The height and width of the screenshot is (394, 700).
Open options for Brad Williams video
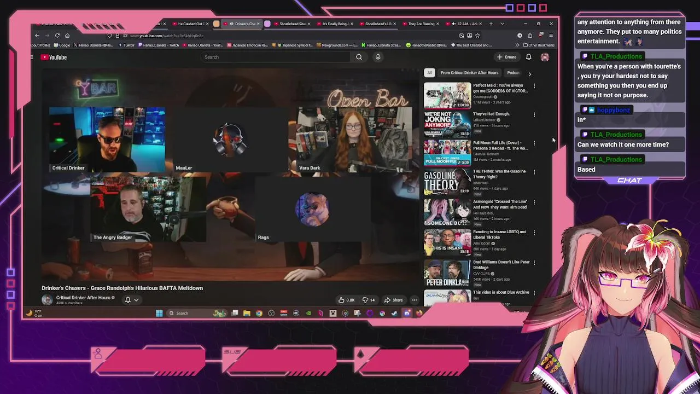tap(534, 262)
